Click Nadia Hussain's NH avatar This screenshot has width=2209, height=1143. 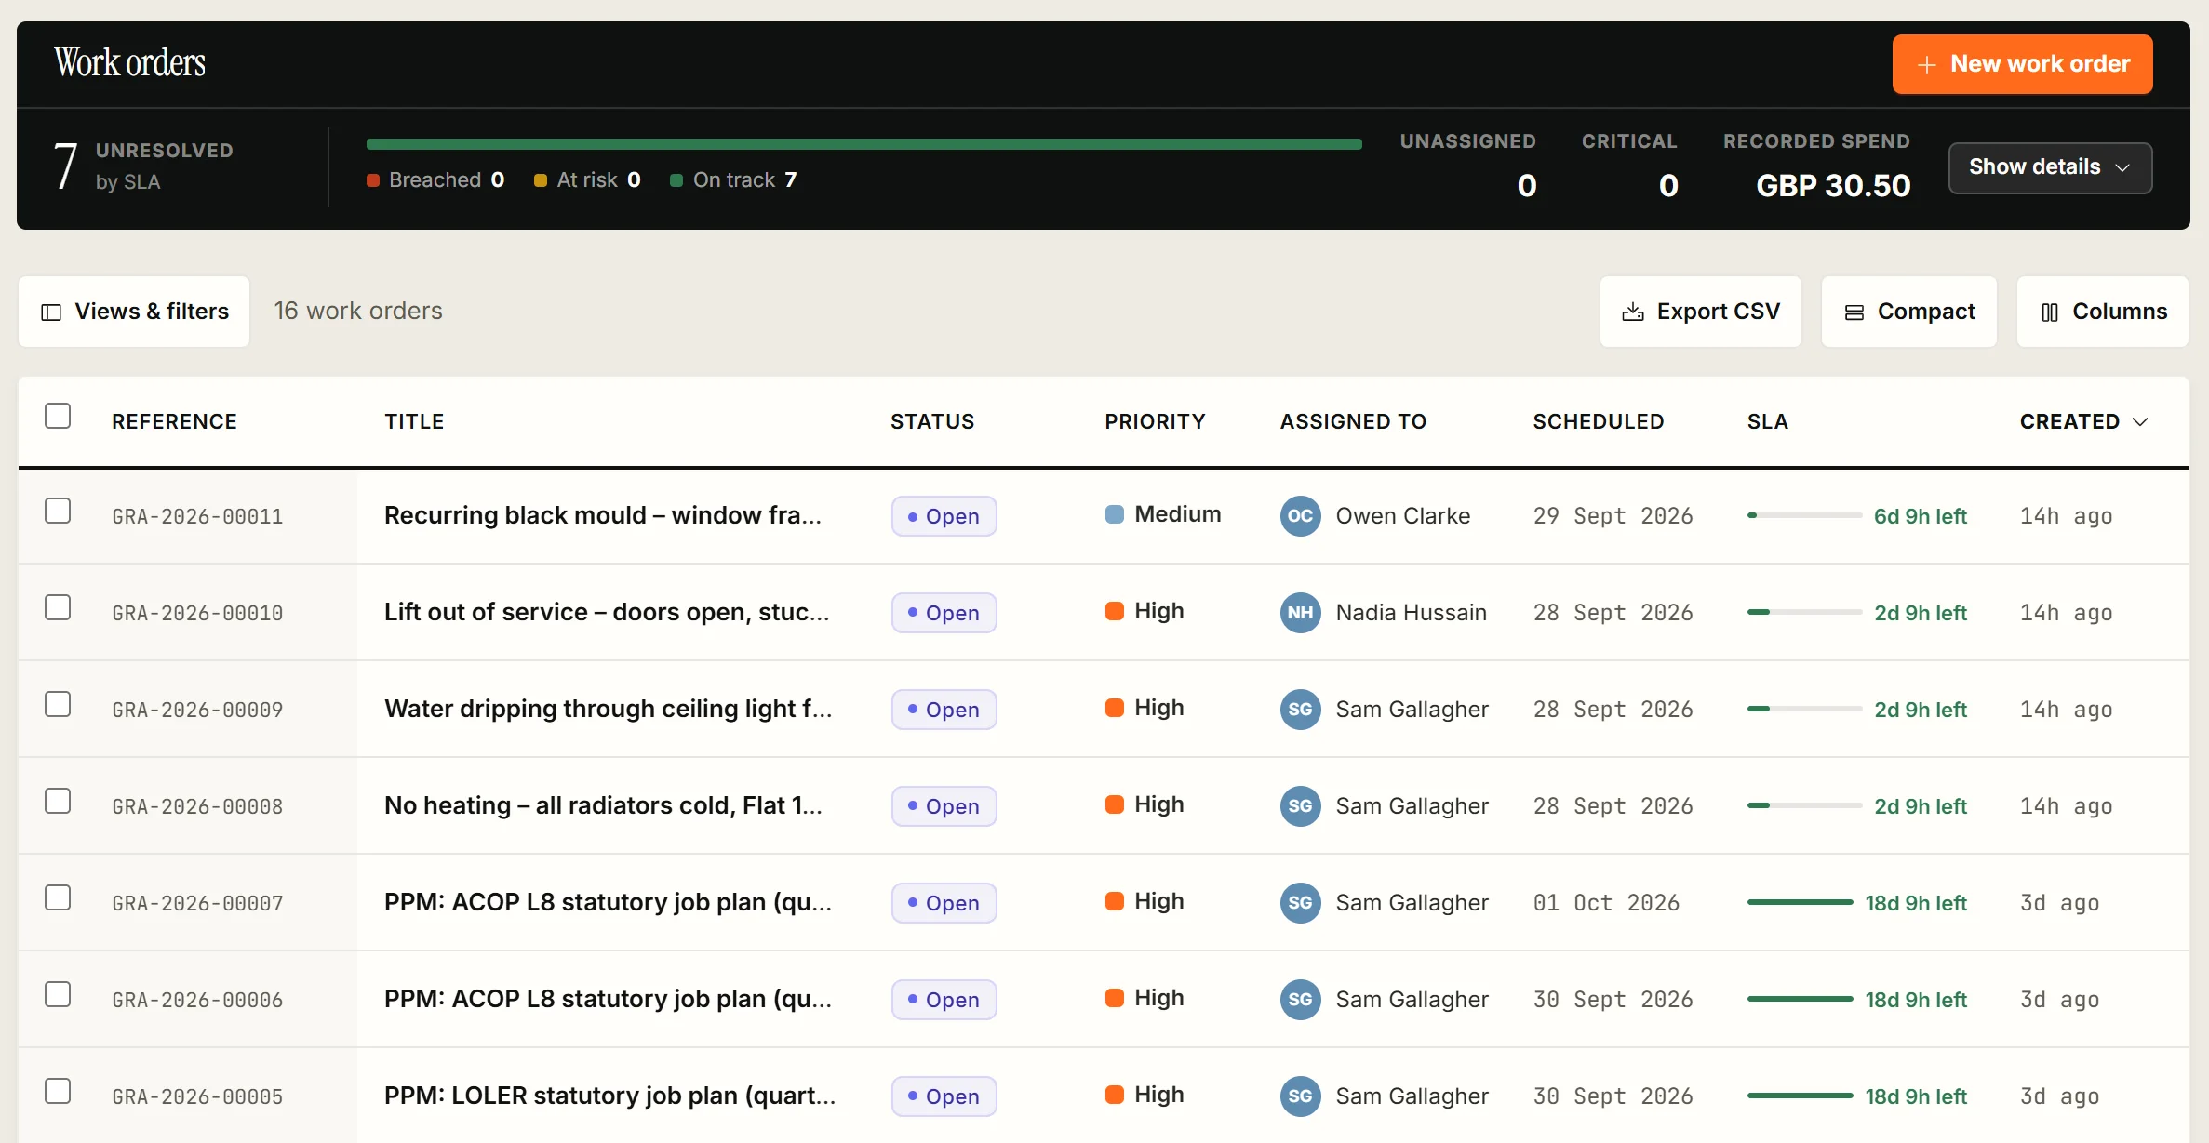(1300, 613)
